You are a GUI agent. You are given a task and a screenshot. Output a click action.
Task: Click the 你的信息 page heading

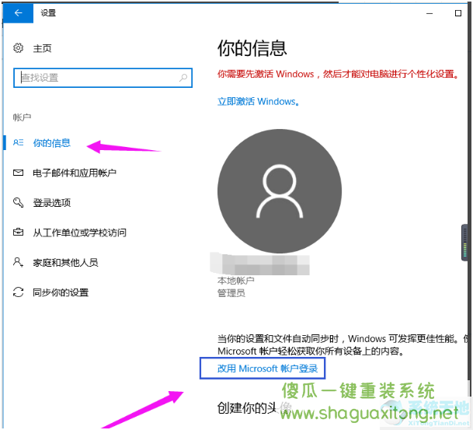[252, 48]
